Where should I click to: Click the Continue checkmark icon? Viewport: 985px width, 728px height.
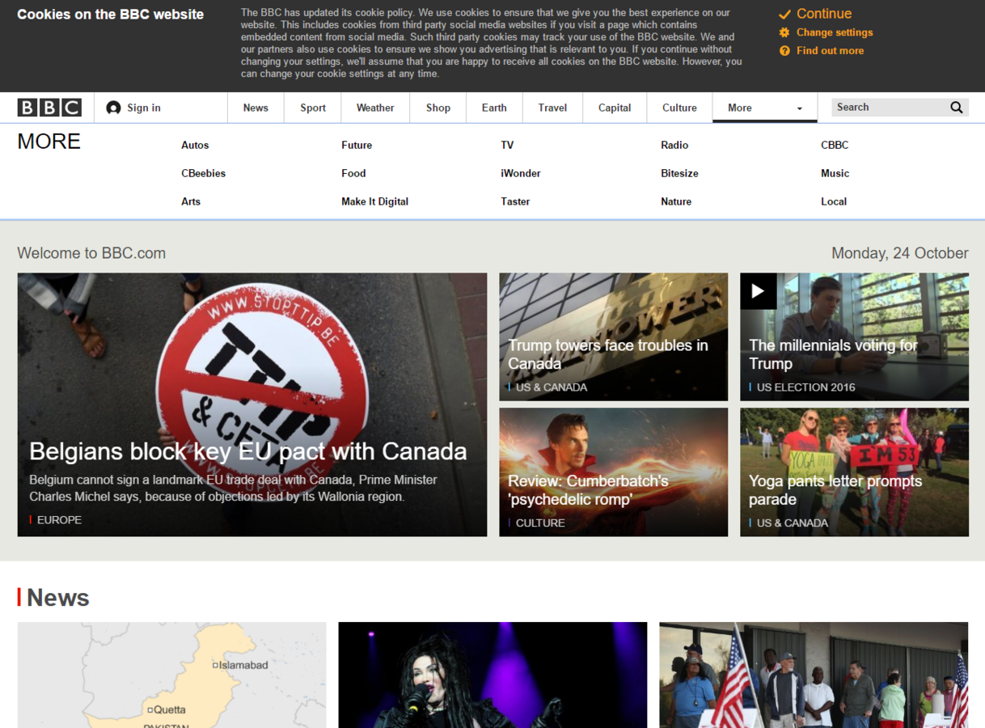[784, 15]
